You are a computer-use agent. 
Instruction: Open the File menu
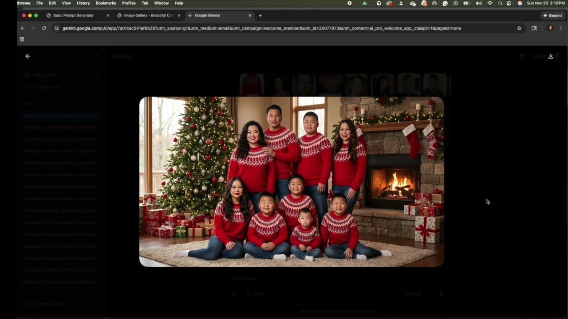39,3
